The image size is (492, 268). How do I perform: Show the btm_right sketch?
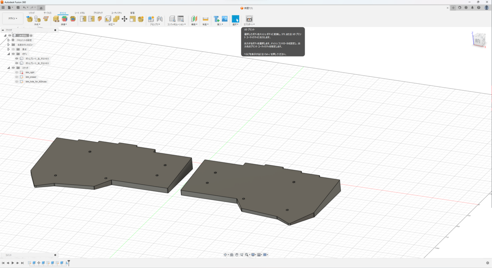[17, 72]
